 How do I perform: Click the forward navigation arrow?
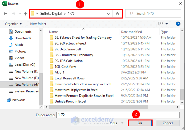[13, 14]
